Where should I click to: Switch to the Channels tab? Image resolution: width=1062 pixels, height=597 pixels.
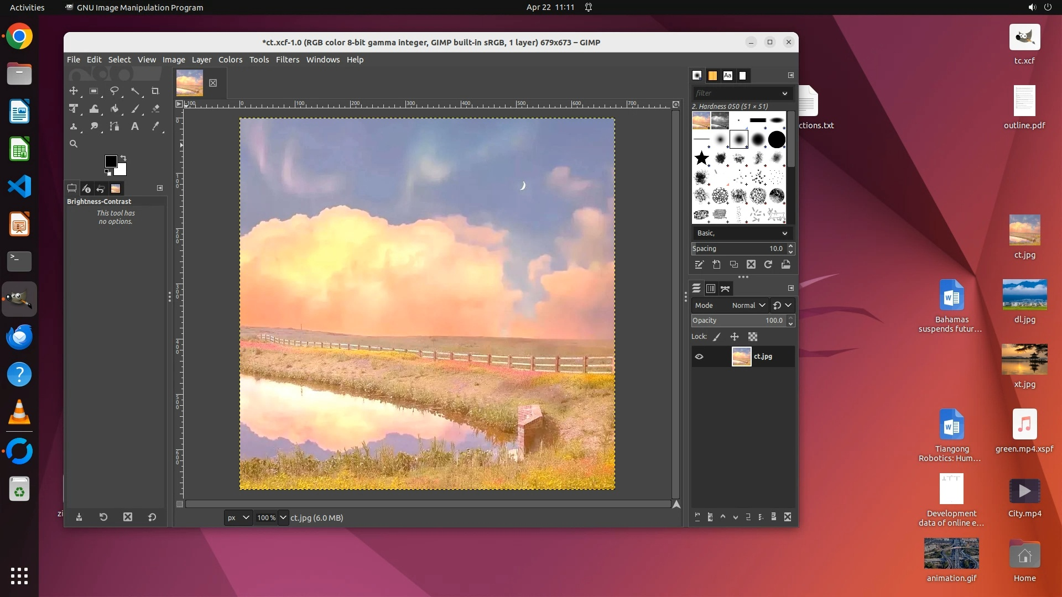[x=711, y=289]
